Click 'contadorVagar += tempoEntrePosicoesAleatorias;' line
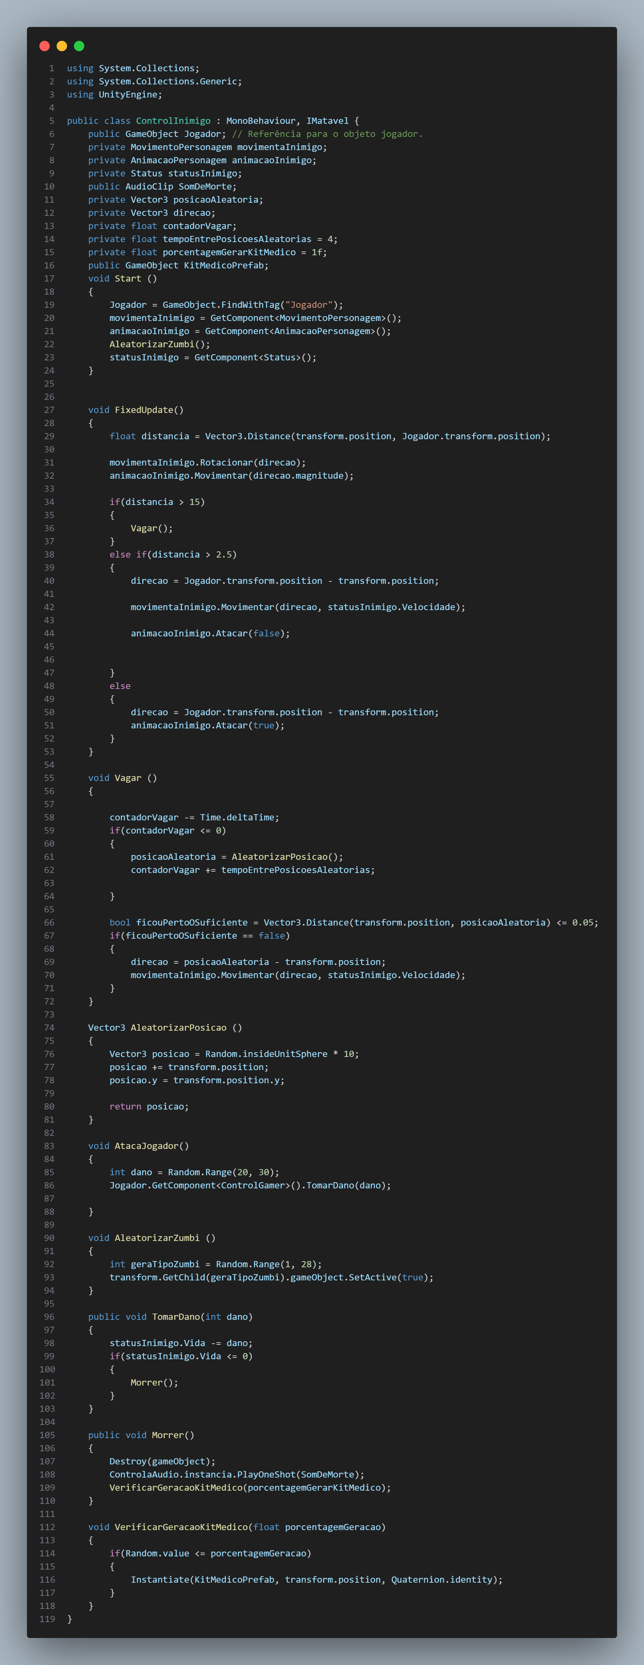The height and width of the screenshot is (1665, 644). [253, 870]
